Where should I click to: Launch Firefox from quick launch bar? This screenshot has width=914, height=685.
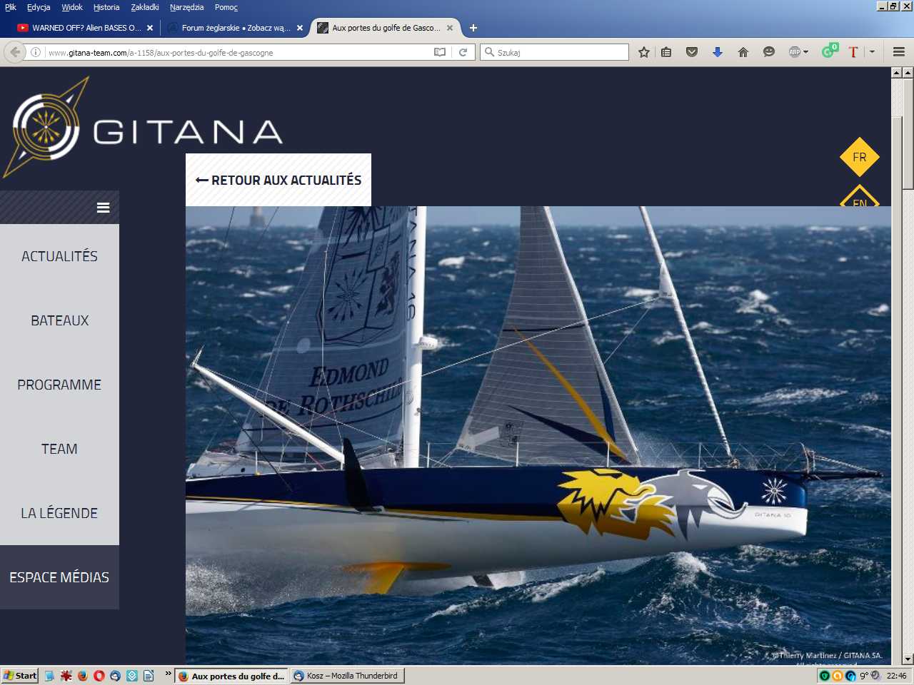(83, 676)
